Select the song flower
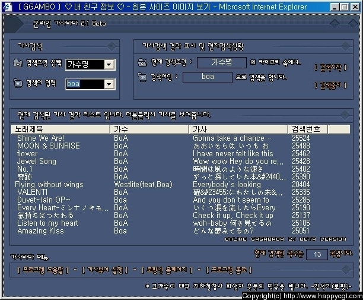 [27, 154]
